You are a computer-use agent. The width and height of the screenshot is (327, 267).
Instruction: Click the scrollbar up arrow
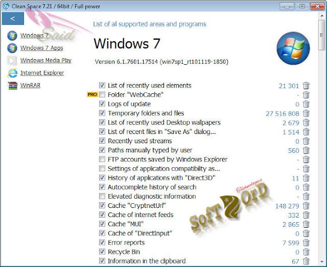click(322, 16)
